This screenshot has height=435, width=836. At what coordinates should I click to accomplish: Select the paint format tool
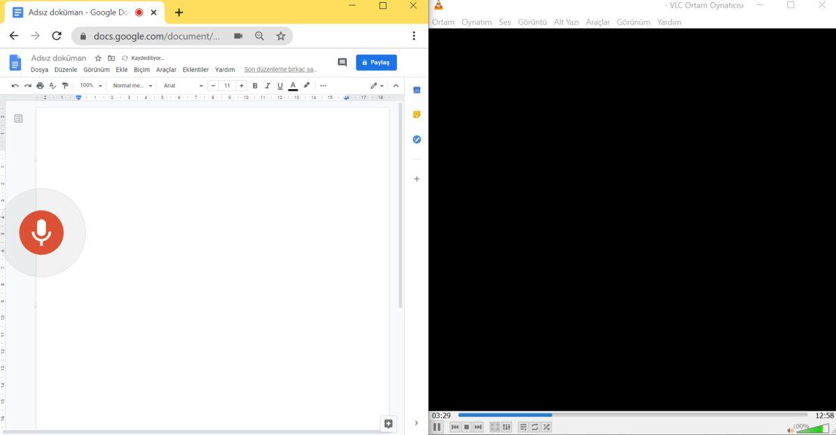[x=65, y=85]
